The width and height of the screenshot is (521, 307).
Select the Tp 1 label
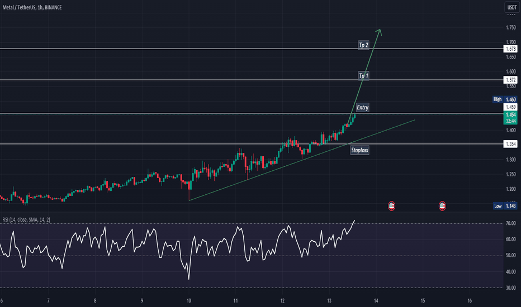[363, 76]
